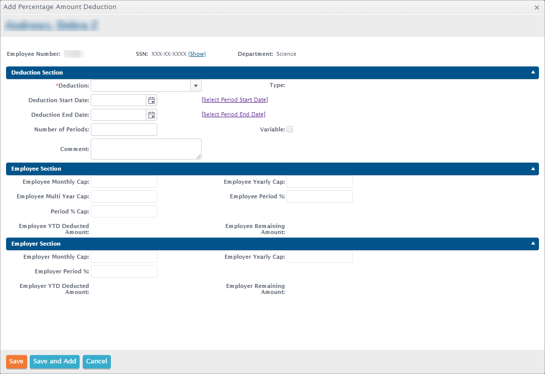Collapse the Employee Section panel
Screen dimensions: 545x374
tap(533, 169)
